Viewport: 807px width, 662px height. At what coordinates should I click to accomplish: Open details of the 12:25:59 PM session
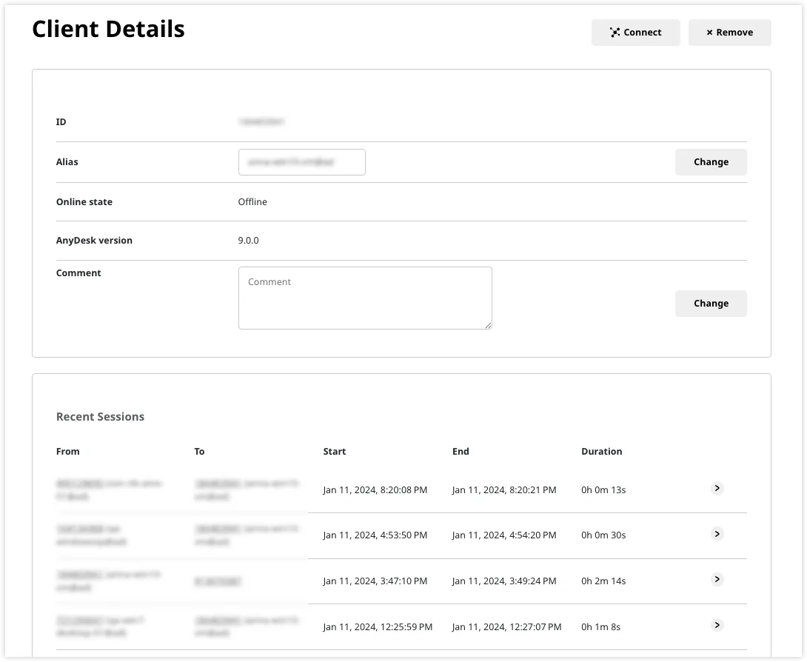(717, 625)
